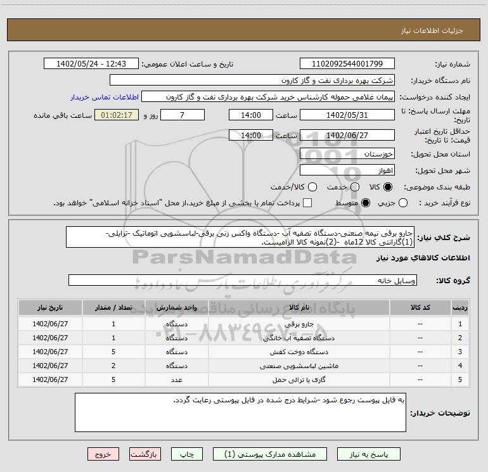The width and height of the screenshot is (488, 472).
Task: Click the city field اهواز
Action: point(347,170)
